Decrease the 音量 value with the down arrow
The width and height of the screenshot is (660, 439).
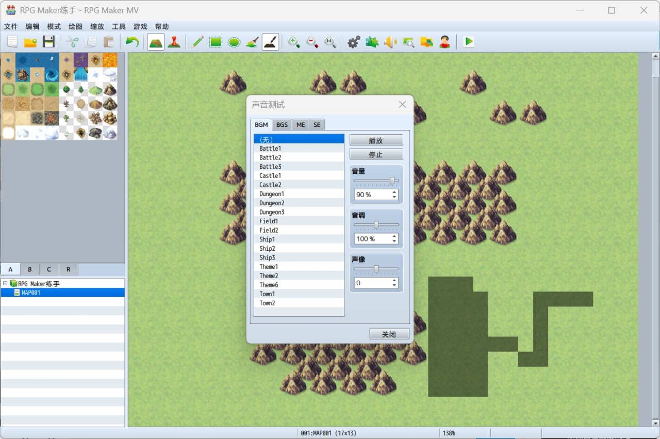(394, 197)
